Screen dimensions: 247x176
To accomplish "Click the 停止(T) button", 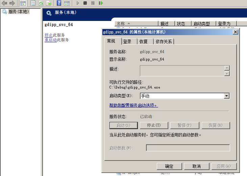I will pos(154,125).
